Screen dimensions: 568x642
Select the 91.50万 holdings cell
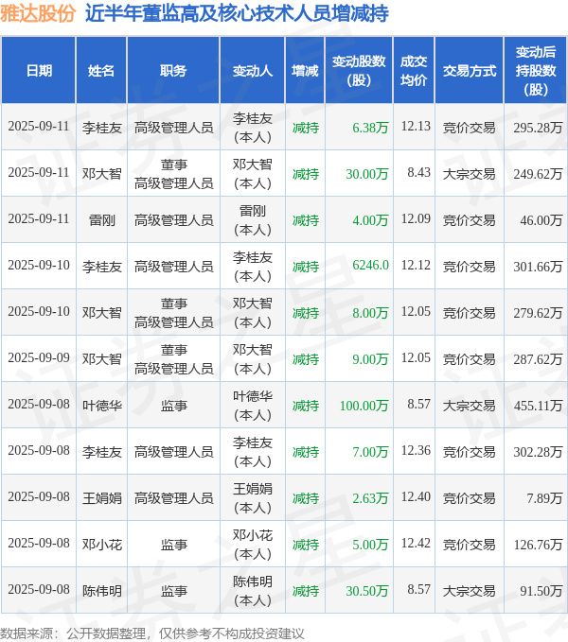[541, 590]
